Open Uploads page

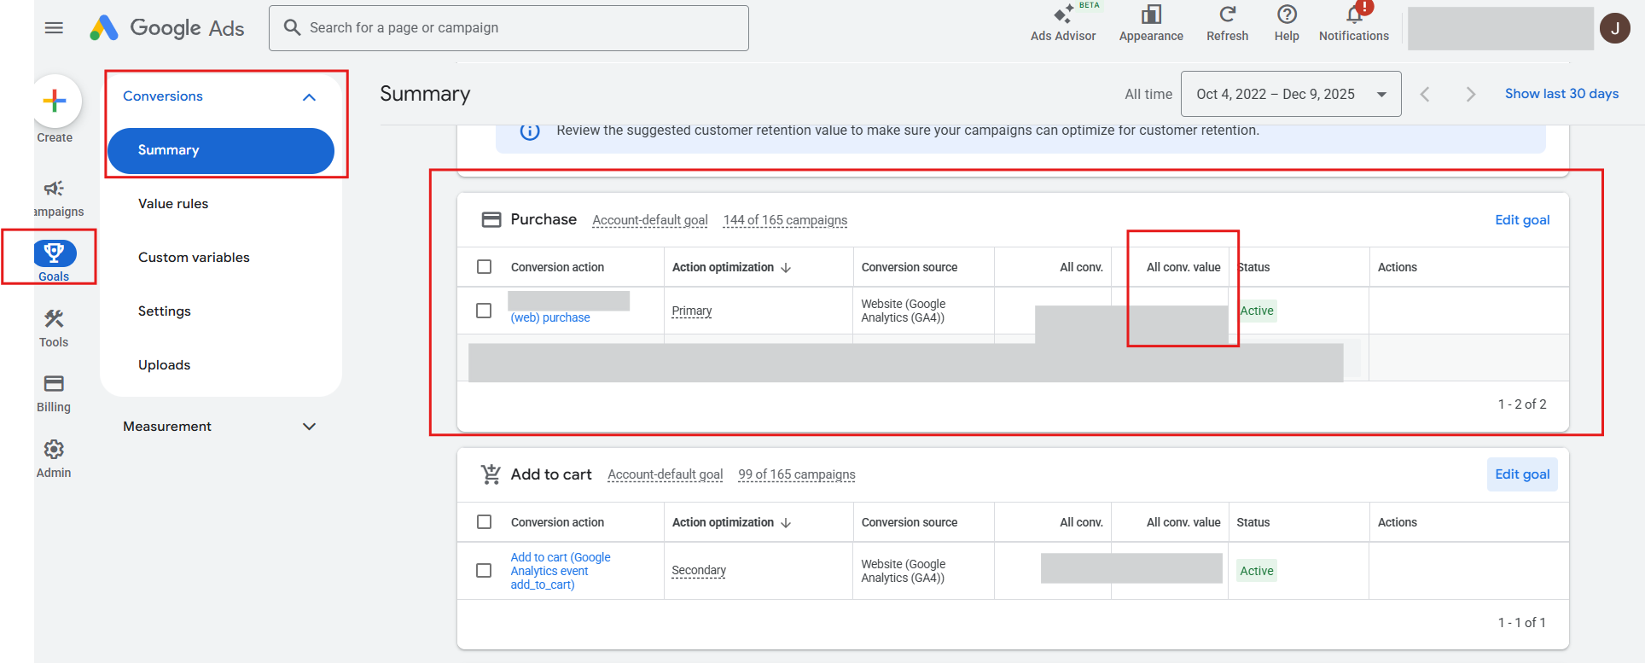click(165, 365)
